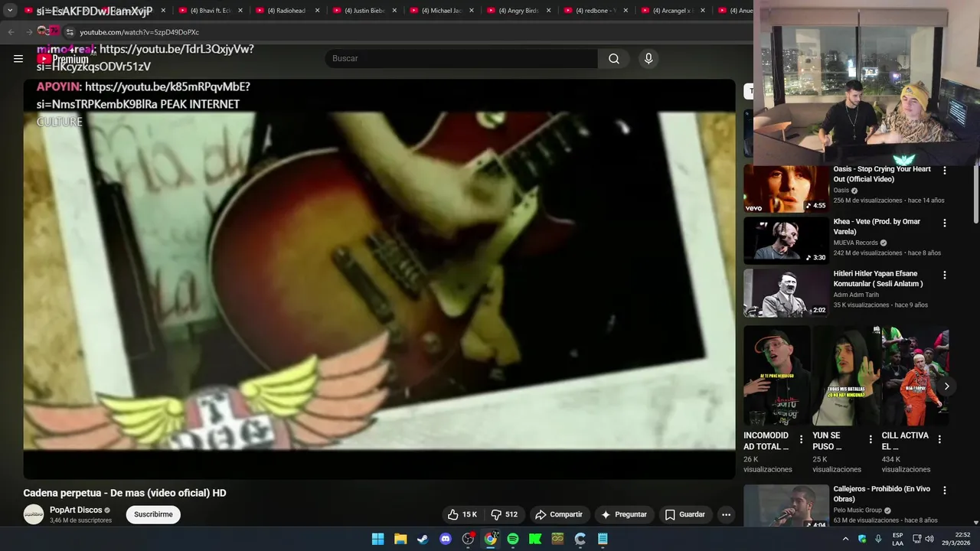The width and height of the screenshot is (980, 551).
Task: Subscribe using the Suscribirme button
Action: click(153, 514)
